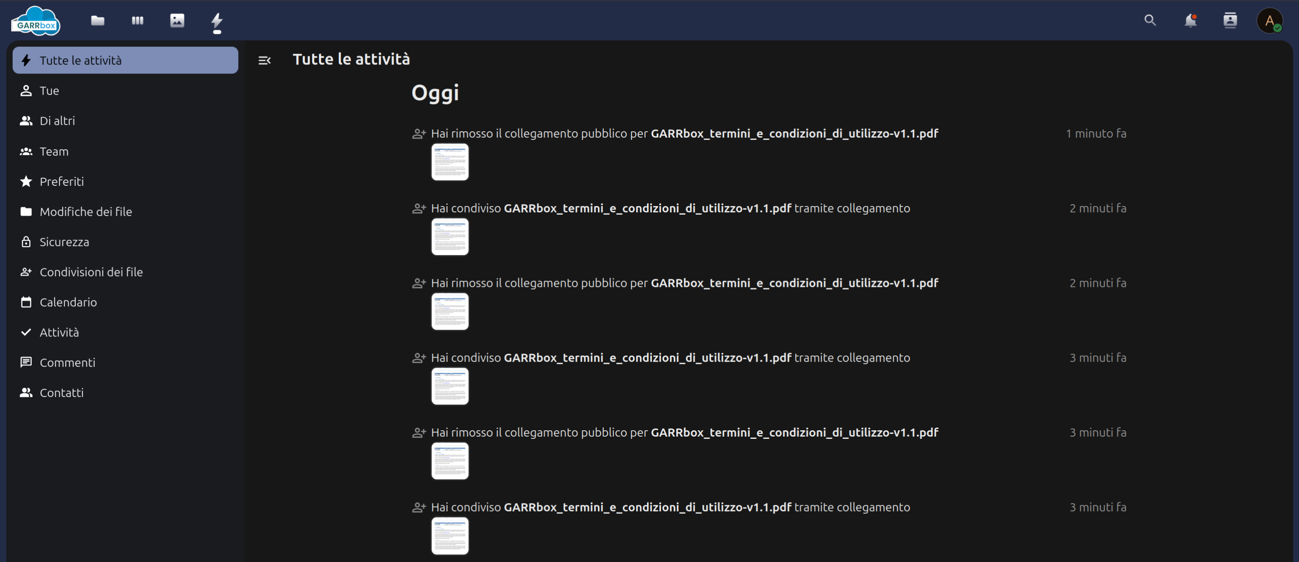Open GARRbox_termini_e_condizioni_di_utilizzo-v1.1.pdf link
This screenshot has width=1299, height=562.
[x=794, y=133]
